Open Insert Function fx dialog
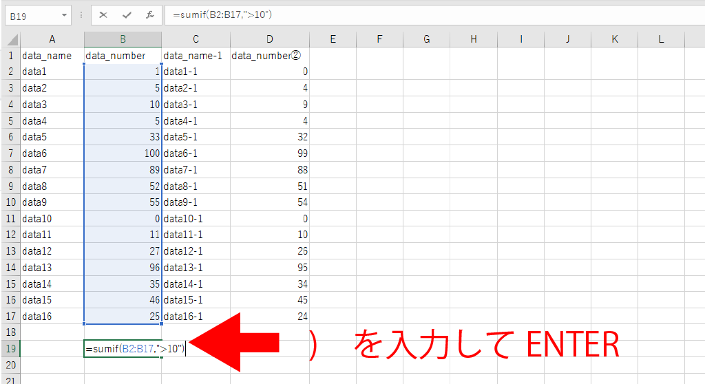 (x=149, y=15)
